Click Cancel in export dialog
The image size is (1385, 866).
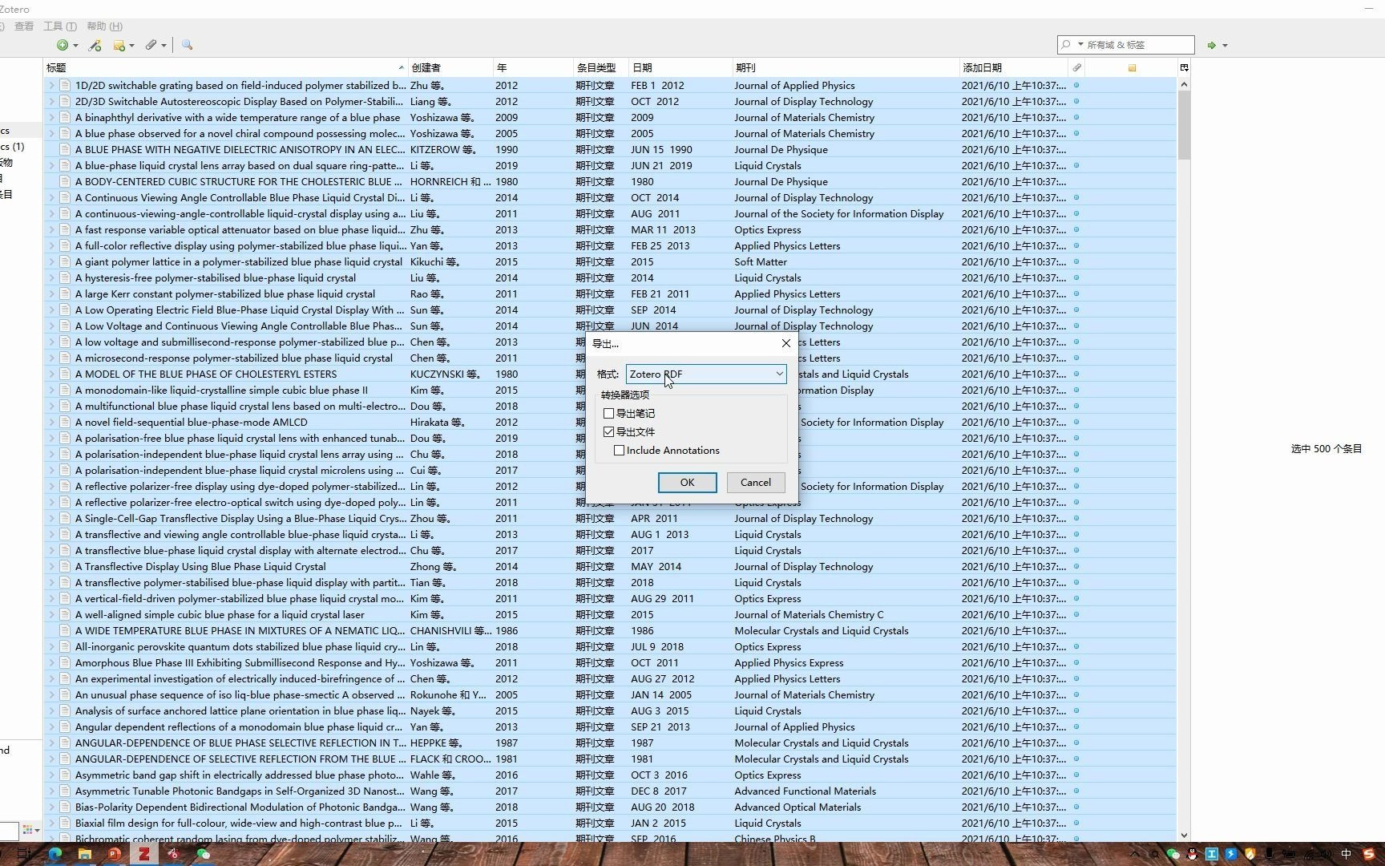(x=756, y=483)
